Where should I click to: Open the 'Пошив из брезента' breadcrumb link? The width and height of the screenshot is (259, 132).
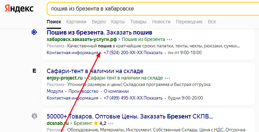[143, 40]
